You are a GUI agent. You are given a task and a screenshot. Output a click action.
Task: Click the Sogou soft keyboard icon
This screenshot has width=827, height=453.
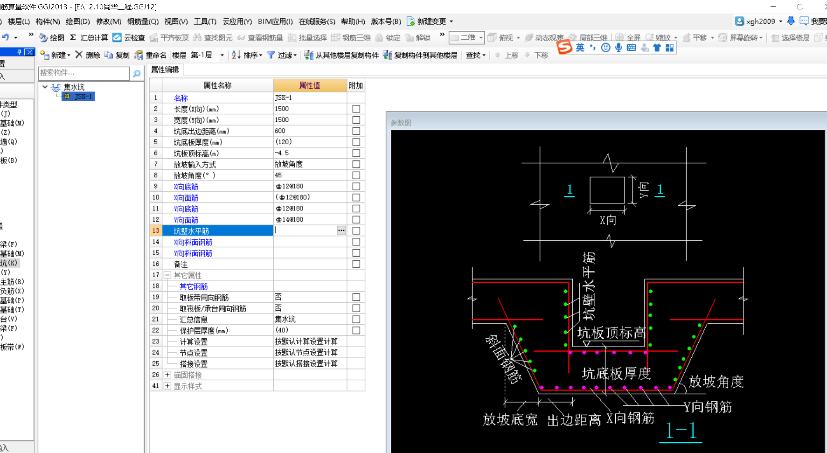[631, 48]
